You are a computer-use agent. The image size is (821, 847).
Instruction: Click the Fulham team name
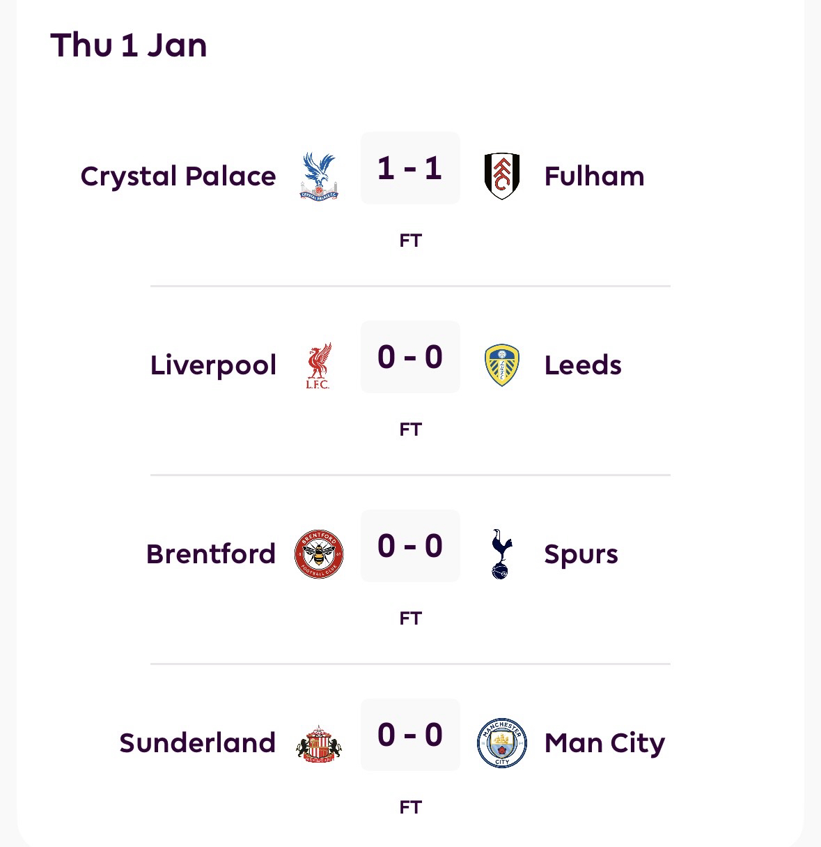[594, 176]
